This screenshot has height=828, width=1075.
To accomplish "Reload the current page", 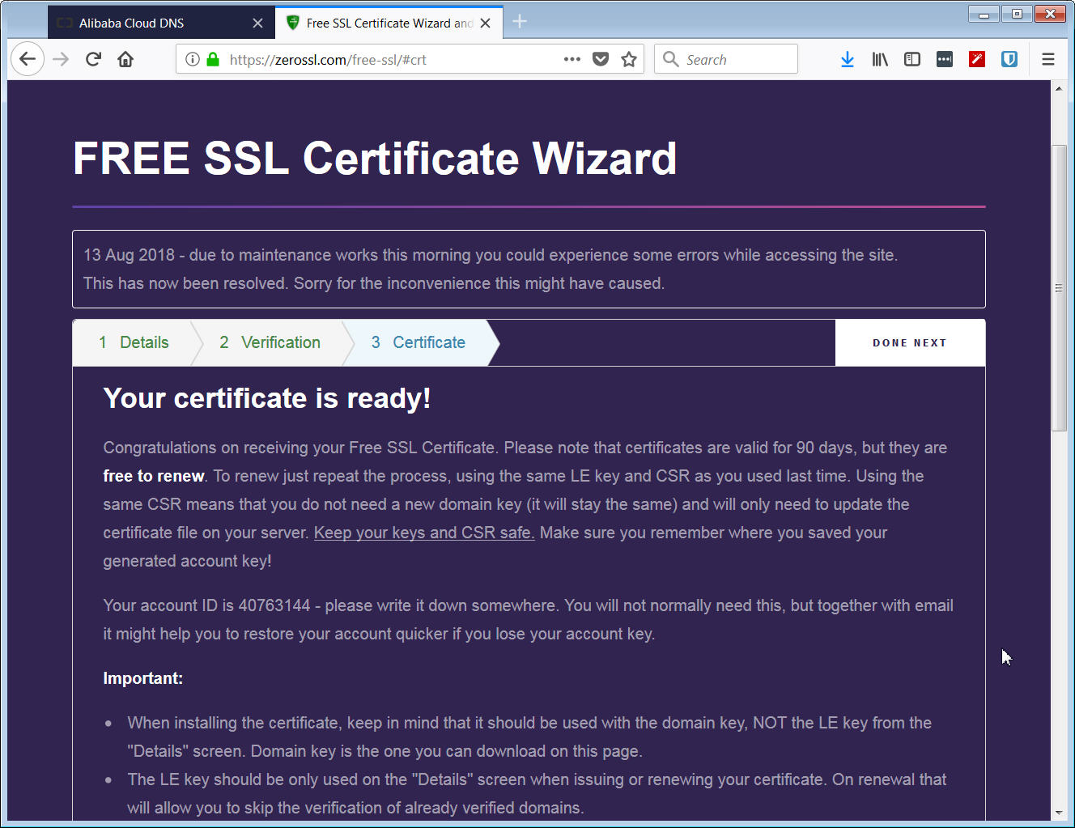I will pos(93,59).
